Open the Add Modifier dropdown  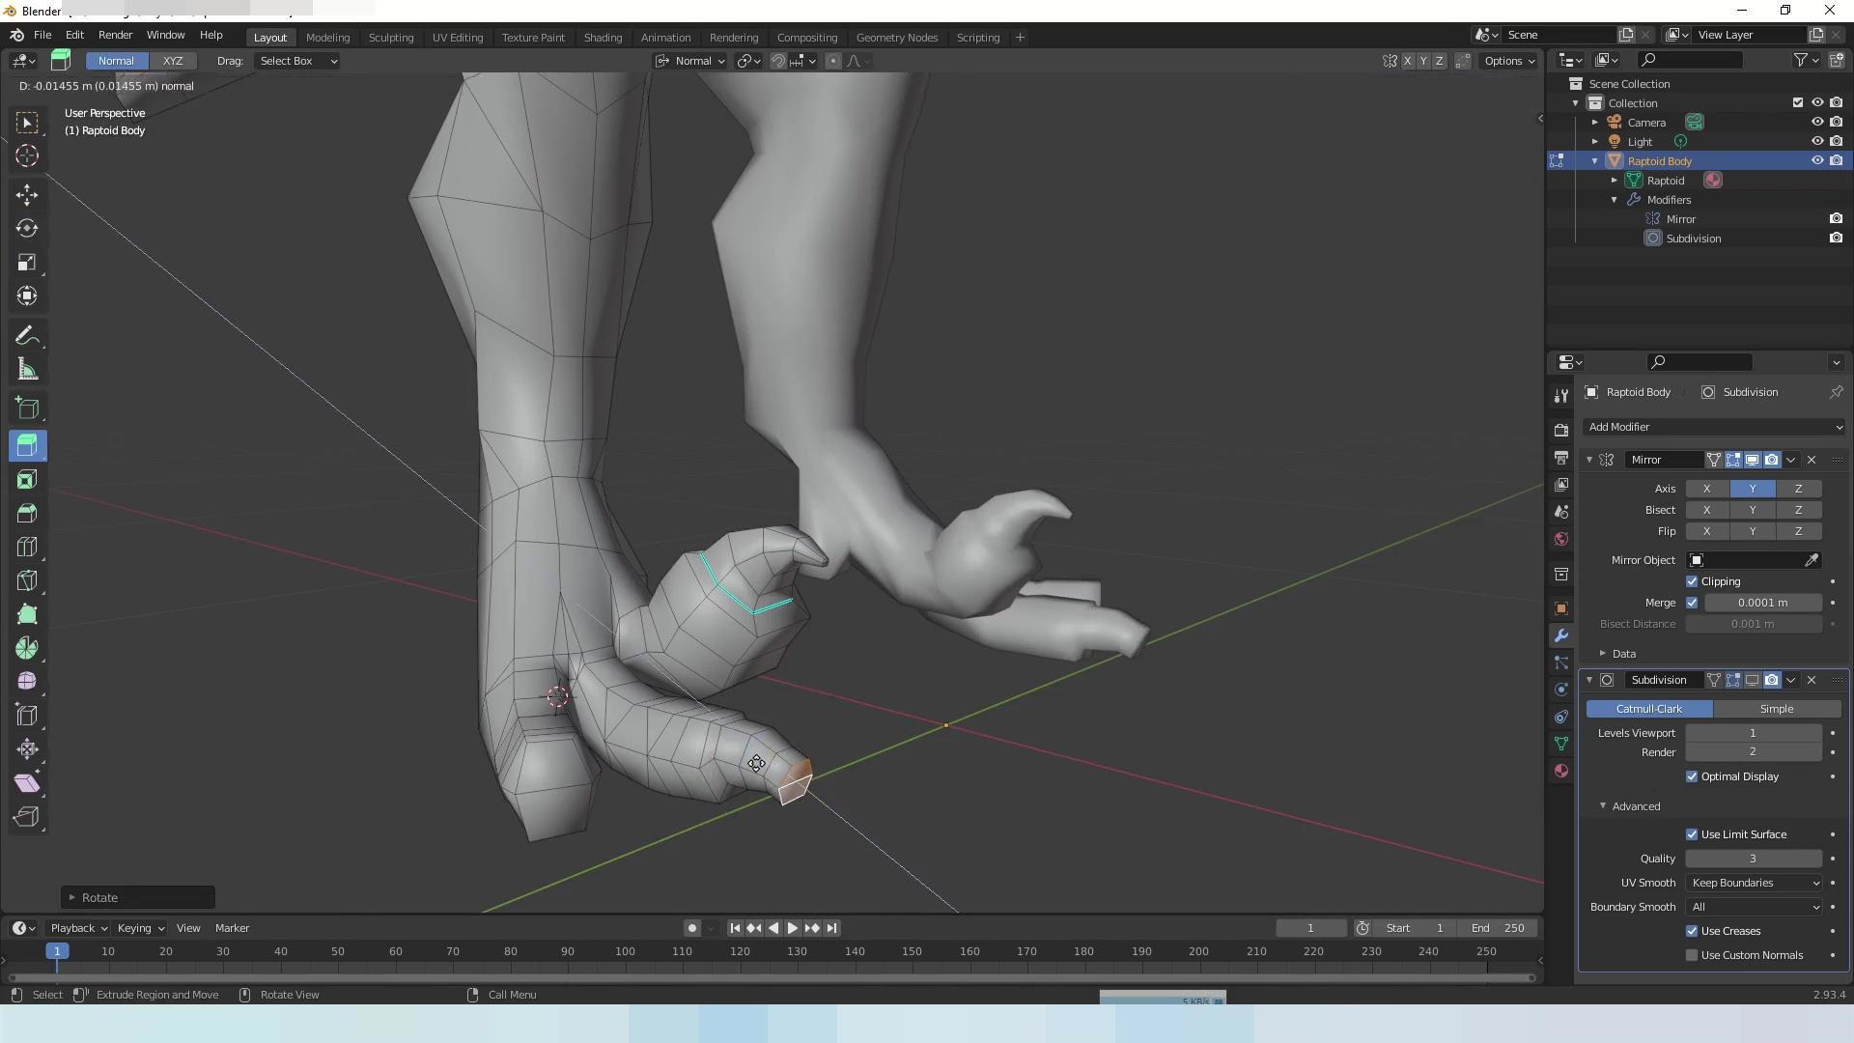point(1714,427)
